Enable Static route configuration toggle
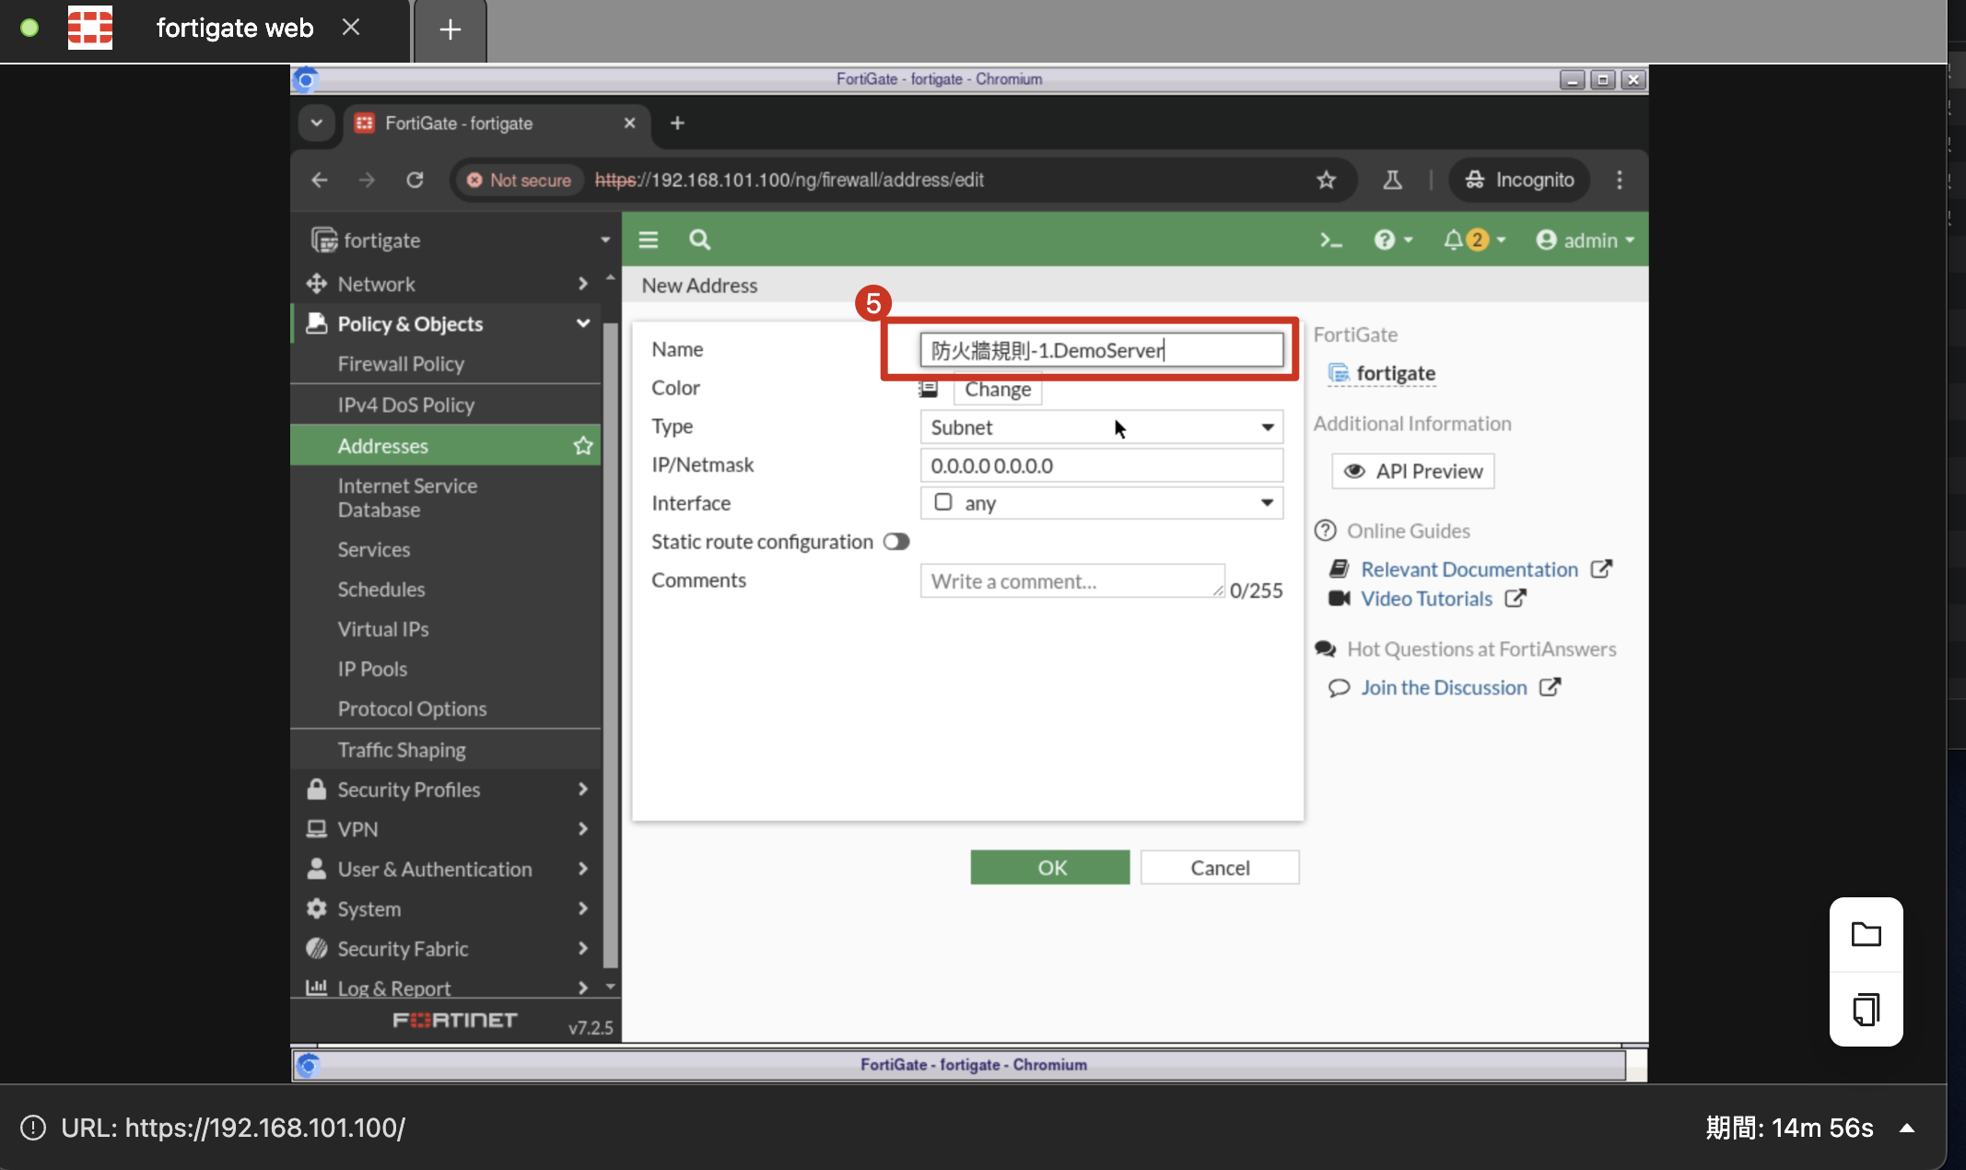 click(896, 542)
